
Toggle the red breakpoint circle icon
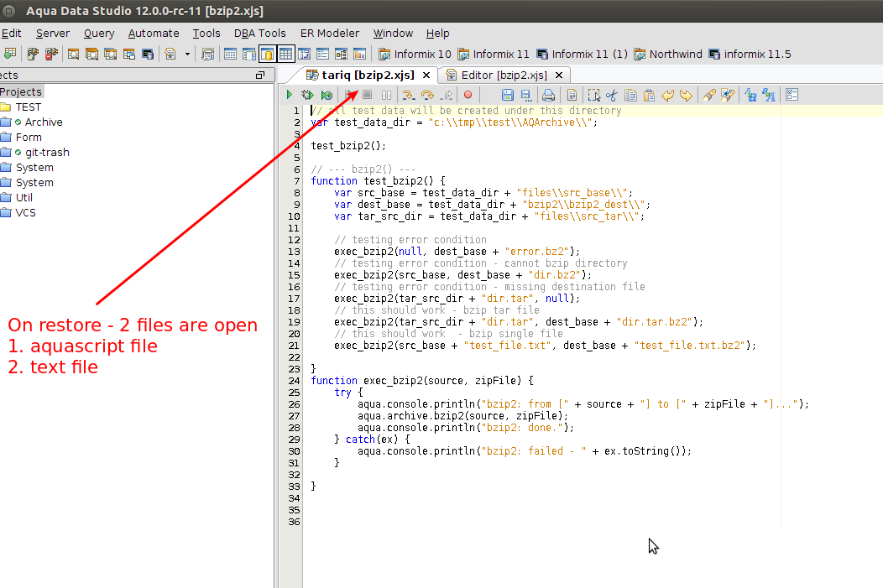468,95
